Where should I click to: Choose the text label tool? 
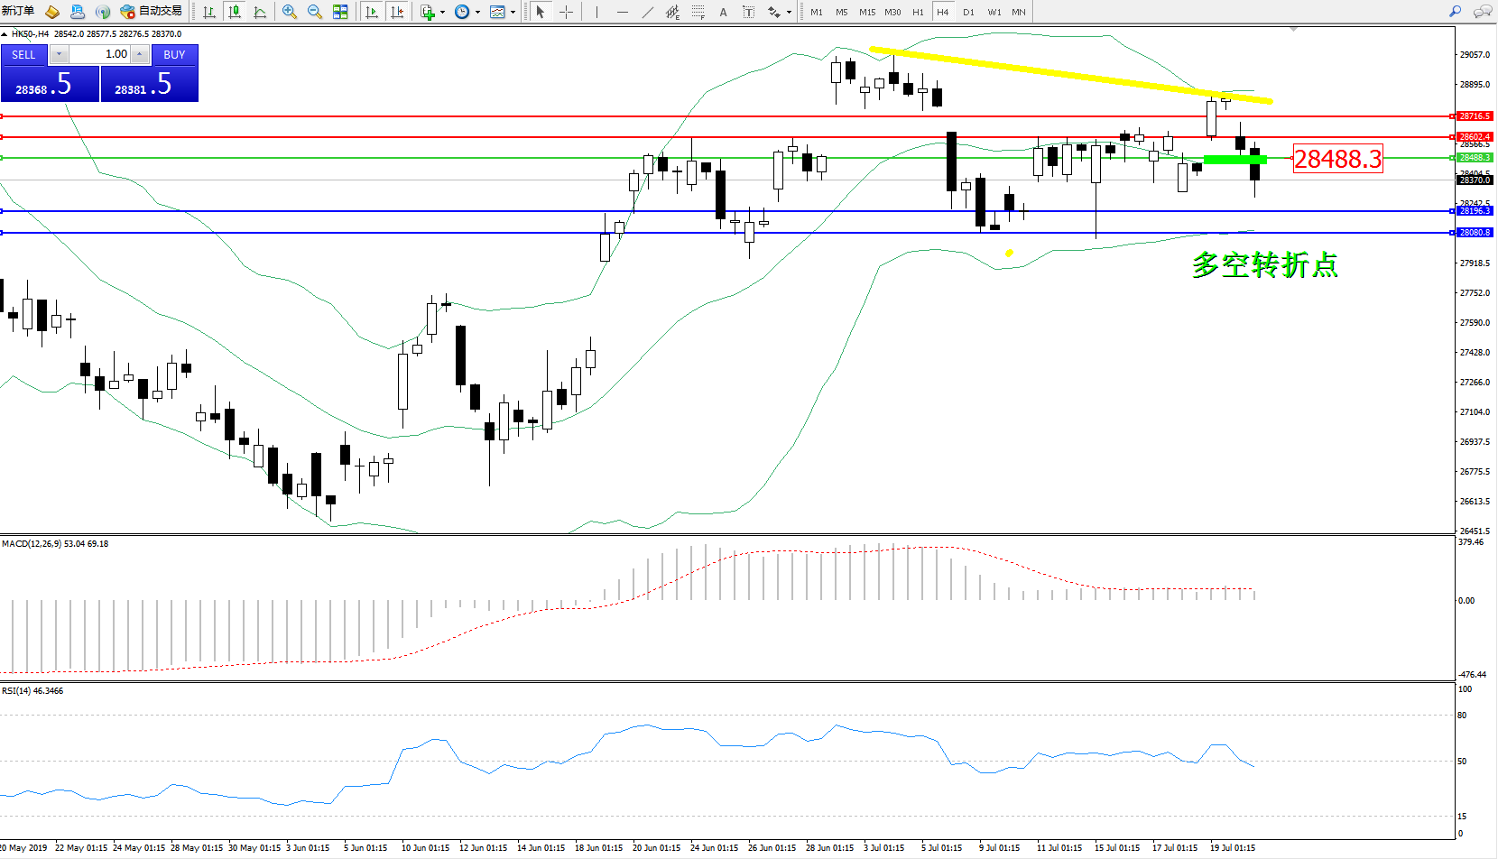[x=723, y=12]
